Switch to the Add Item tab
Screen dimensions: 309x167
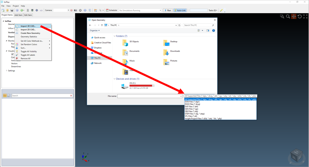(x=18, y=15)
